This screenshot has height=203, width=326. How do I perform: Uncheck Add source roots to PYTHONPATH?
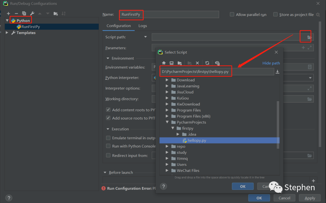(108, 118)
